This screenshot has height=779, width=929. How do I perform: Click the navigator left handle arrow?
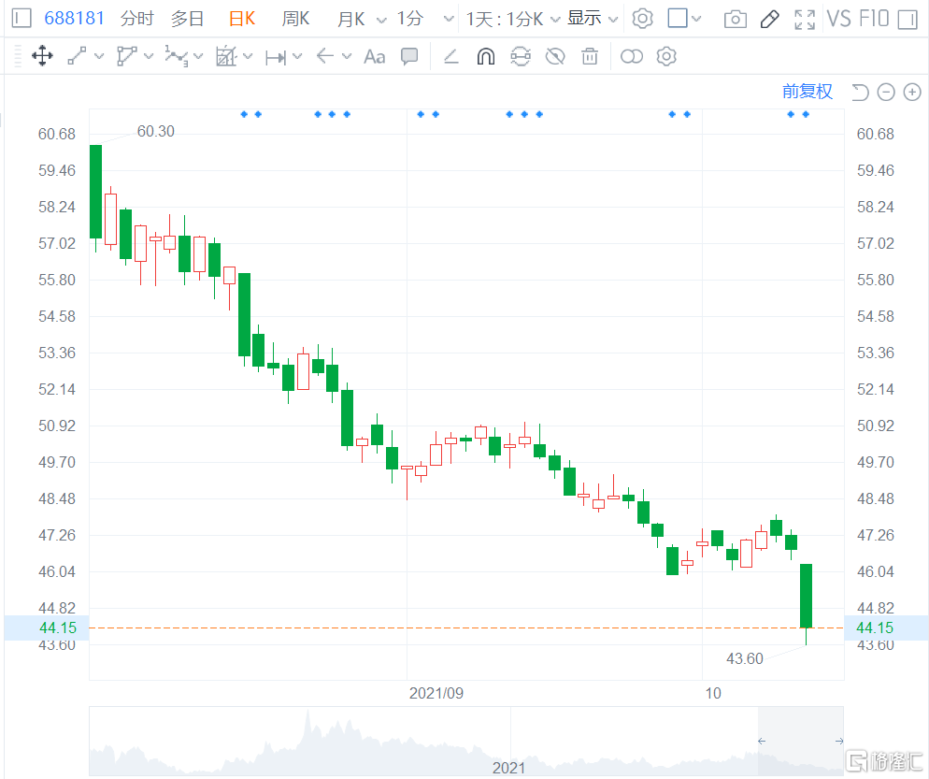point(762,741)
